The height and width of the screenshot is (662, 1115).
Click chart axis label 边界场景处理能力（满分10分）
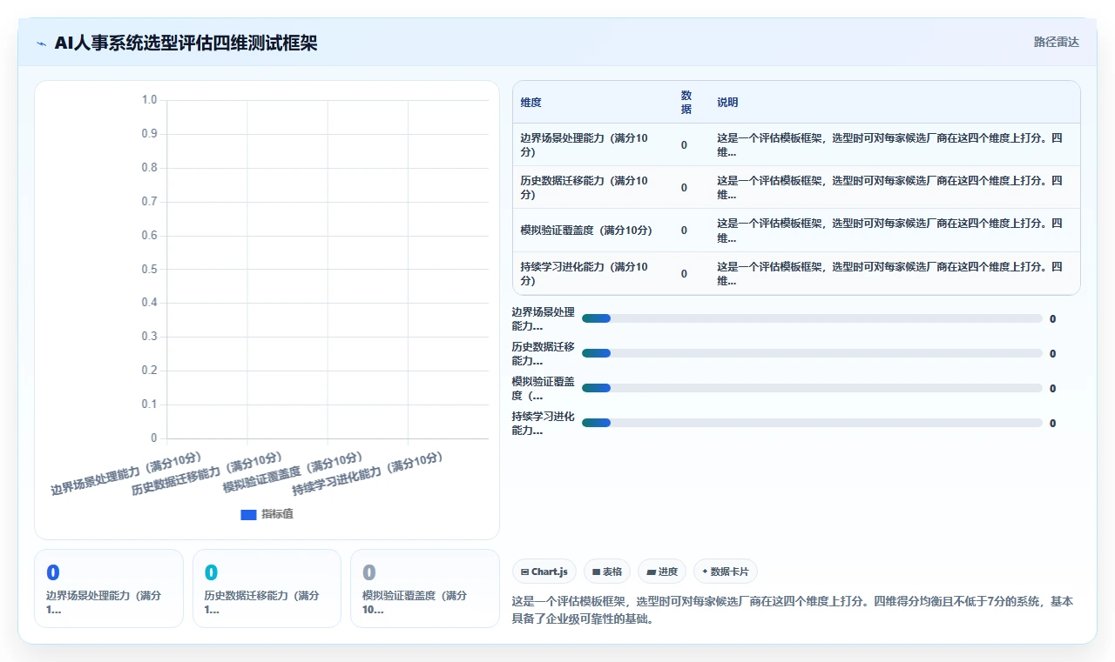coord(126,472)
